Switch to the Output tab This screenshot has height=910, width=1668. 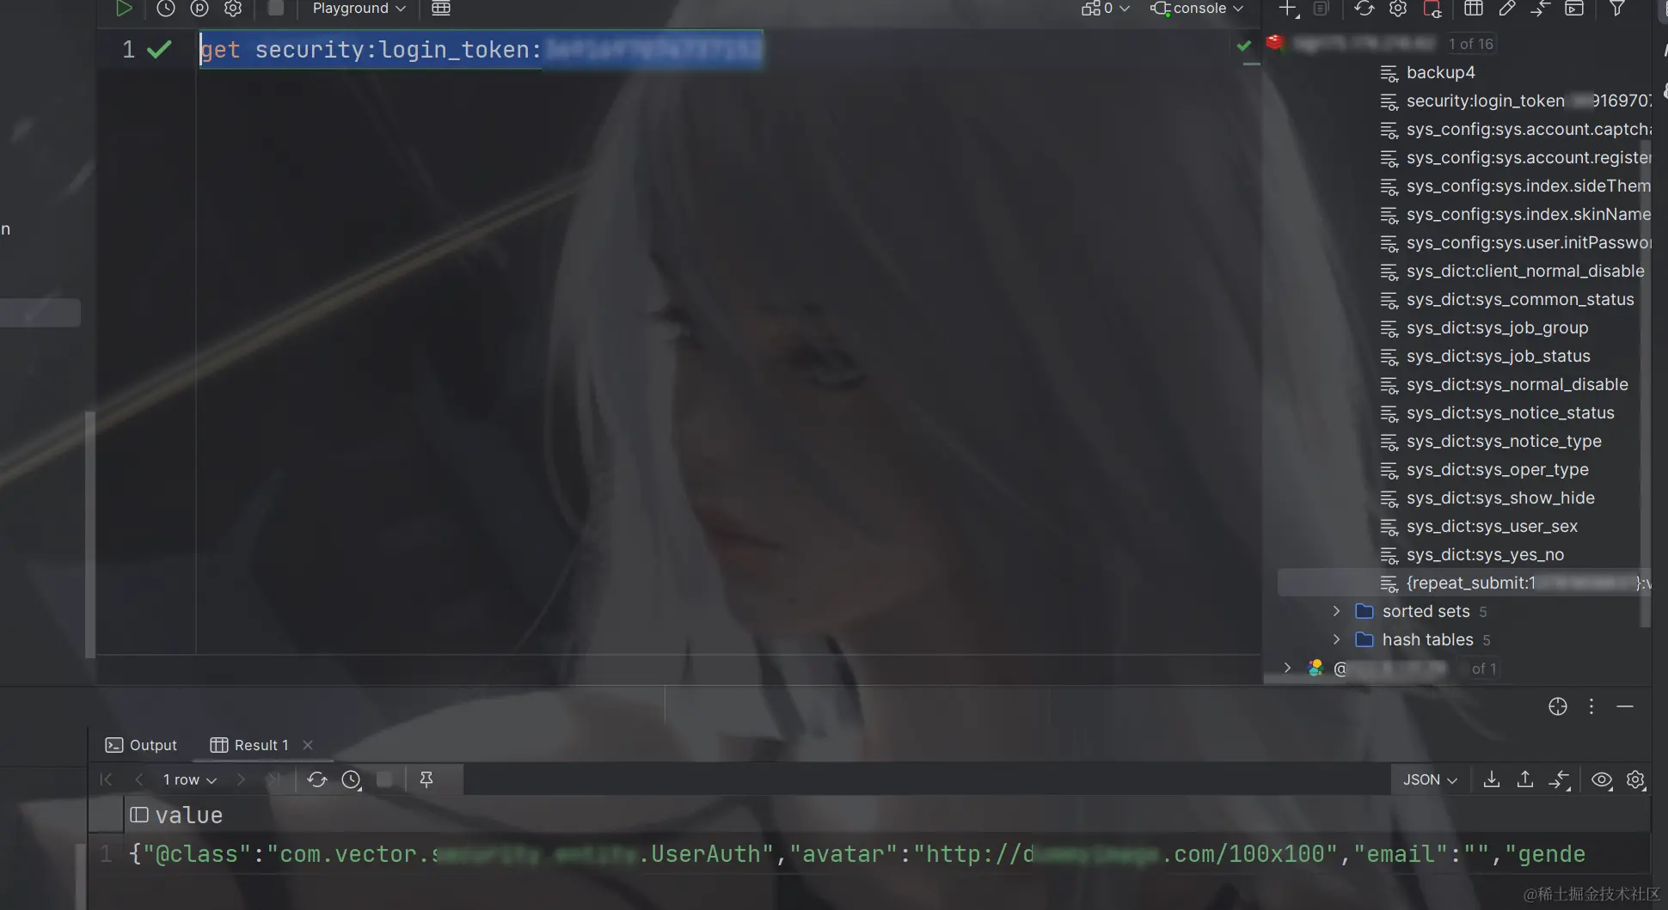coord(141,745)
